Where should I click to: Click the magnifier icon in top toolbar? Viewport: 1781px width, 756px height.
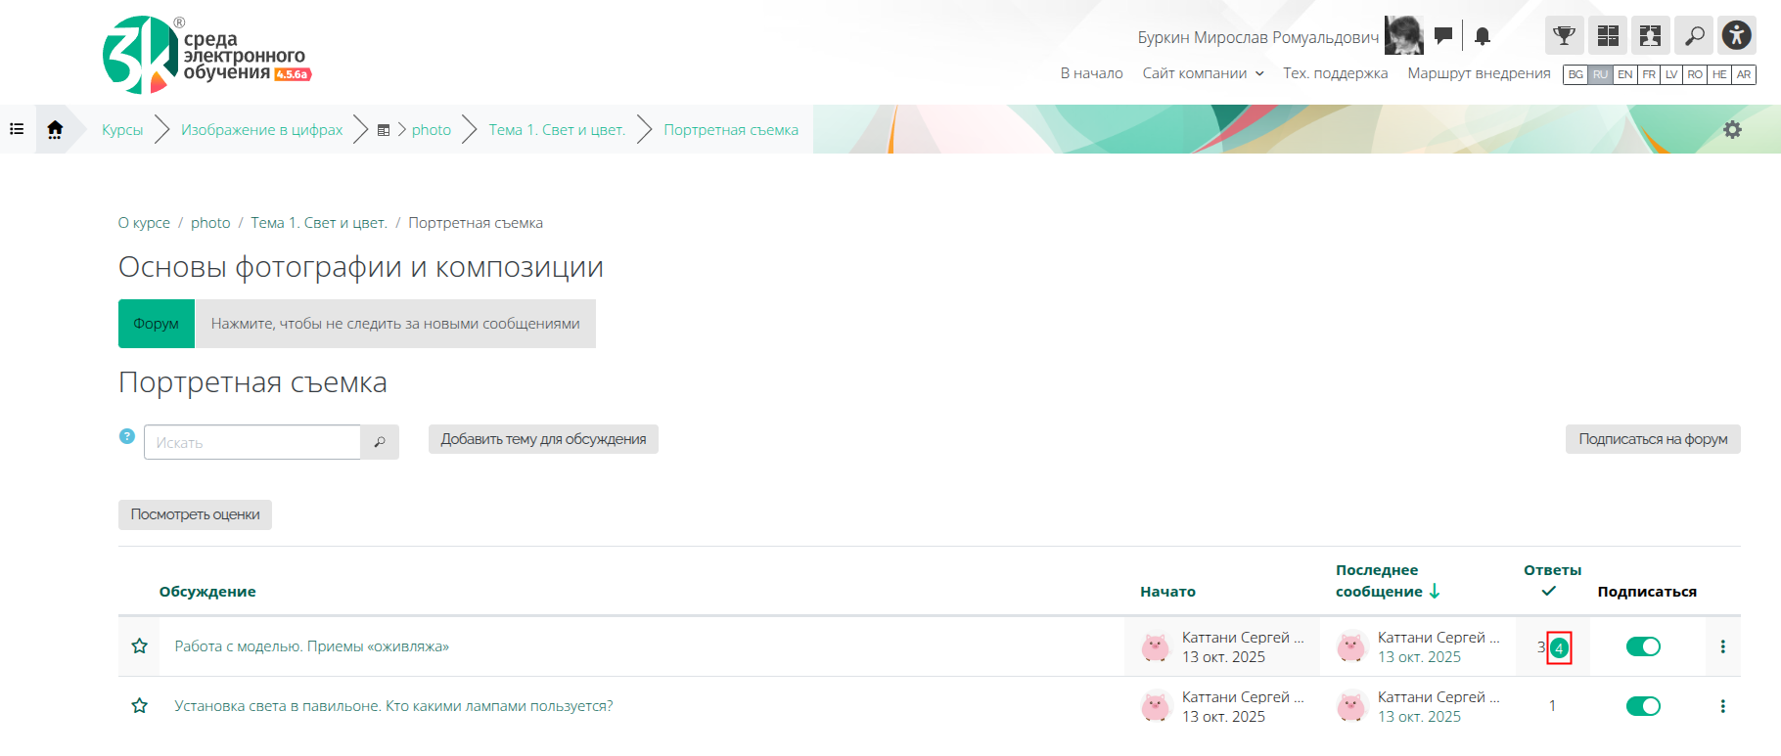point(1693,36)
